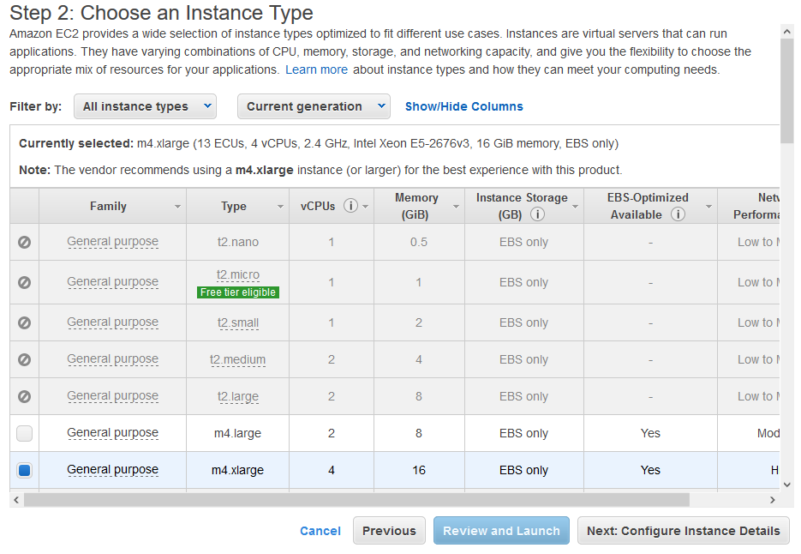This screenshot has width=801, height=554.
Task: Select the m4.large instance checkbox
Action: (x=24, y=433)
